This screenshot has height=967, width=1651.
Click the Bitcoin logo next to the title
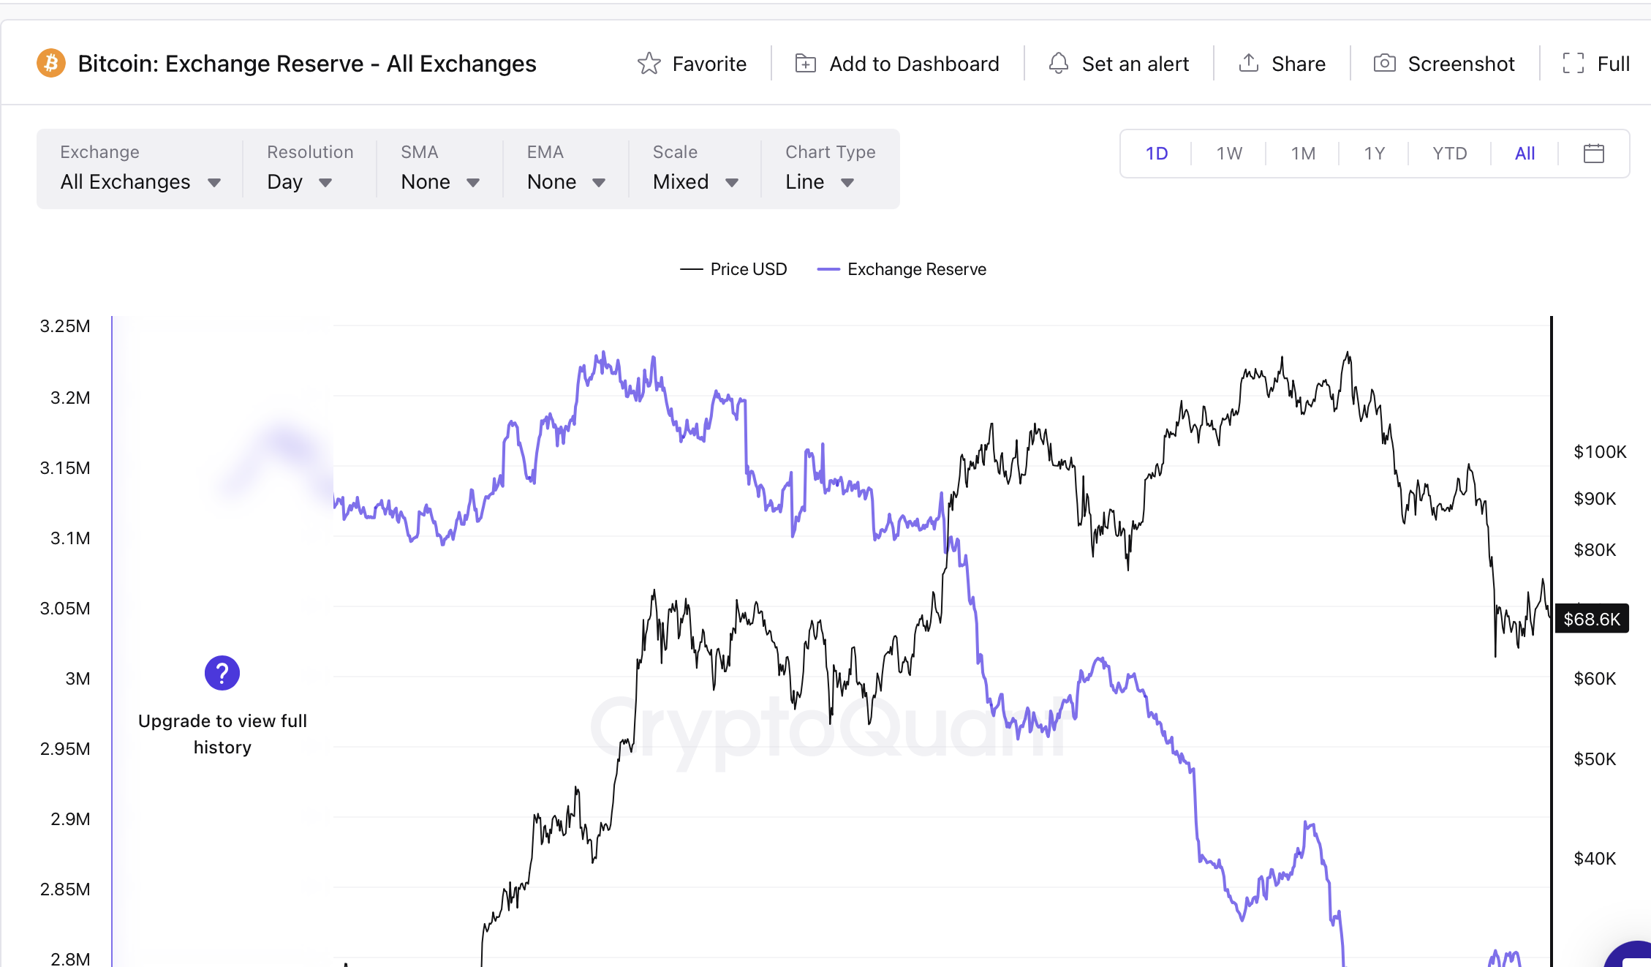tap(50, 64)
